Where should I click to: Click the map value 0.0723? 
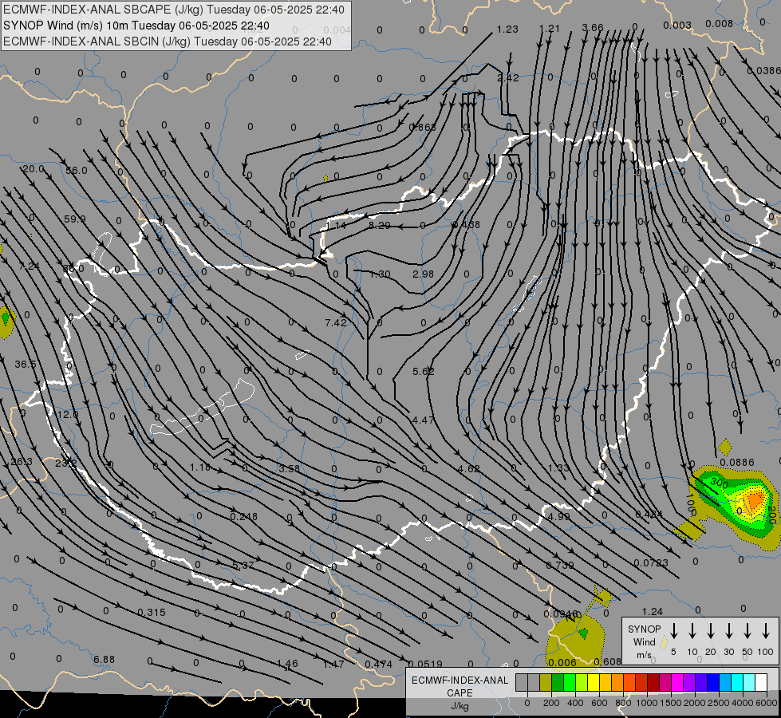pyautogui.click(x=651, y=563)
